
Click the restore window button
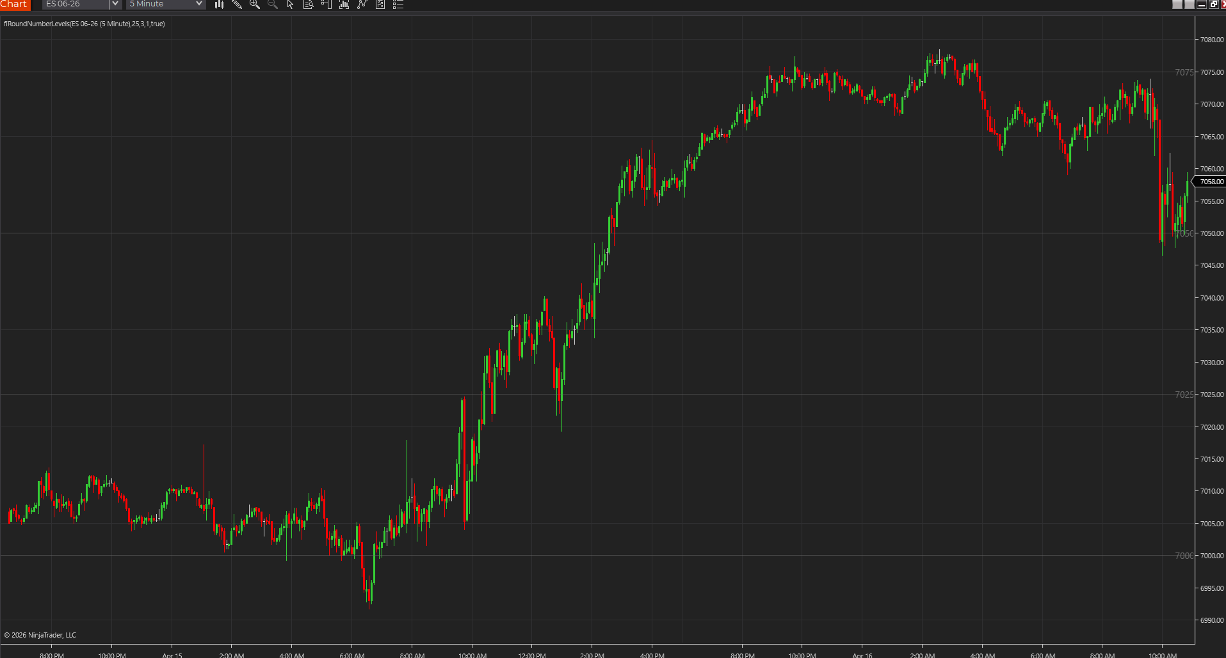(x=1213, y=4)
